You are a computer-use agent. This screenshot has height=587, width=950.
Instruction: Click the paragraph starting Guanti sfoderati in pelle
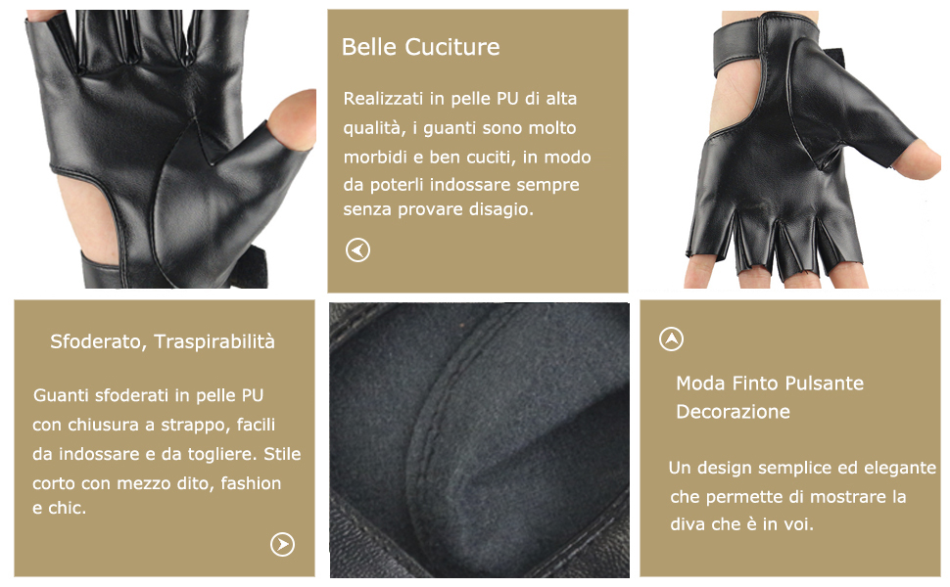tap(166, 451)
